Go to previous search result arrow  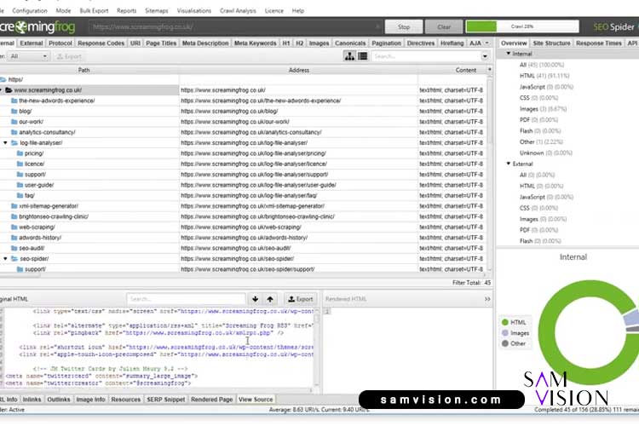[270, 299]
